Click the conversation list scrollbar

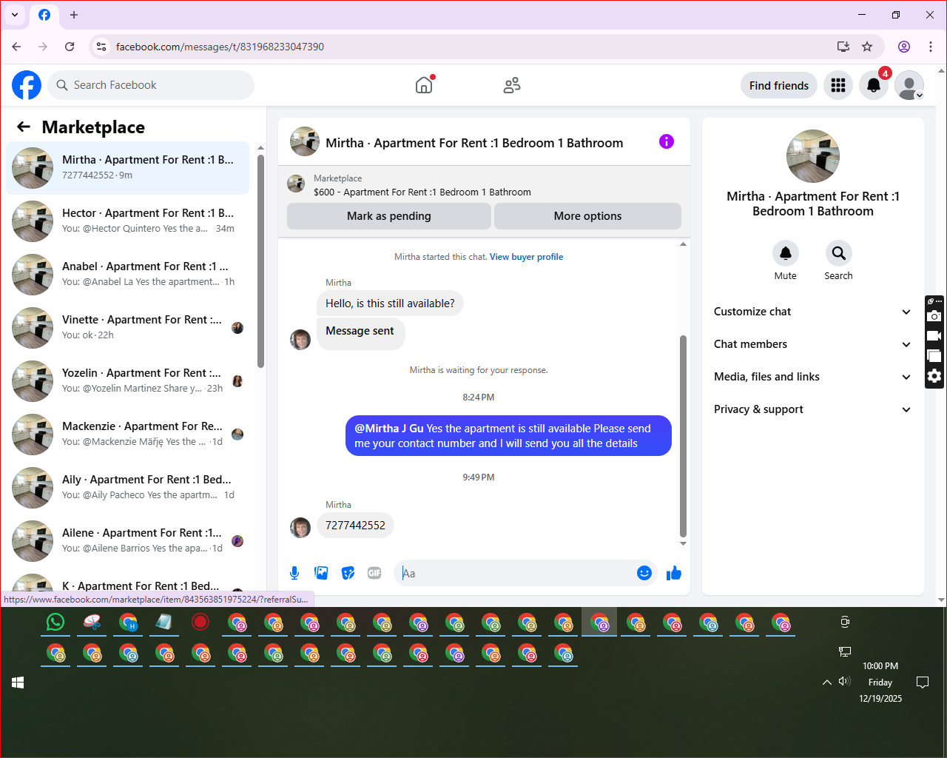pos(260,261)
